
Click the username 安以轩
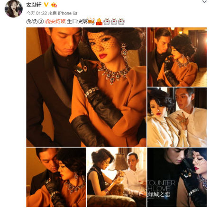34,5
